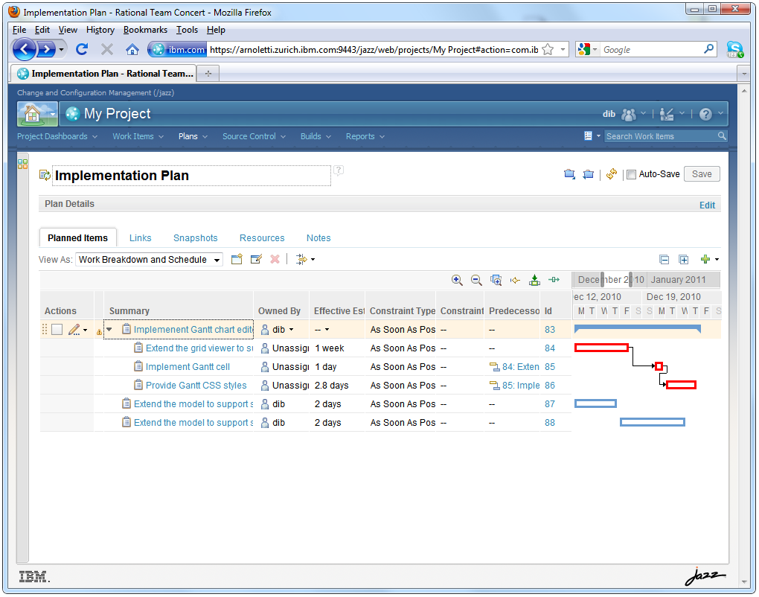Collapse all plan items icon
759x597 pixels.
point(664,260)
